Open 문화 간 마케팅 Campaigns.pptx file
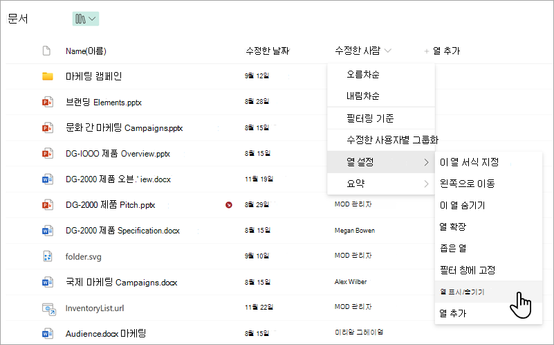 coord(124,127)
